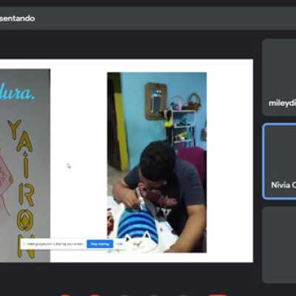Click the Hide link in sharing banner
This screenshot has width=296, height=296.
coord(119,244)
